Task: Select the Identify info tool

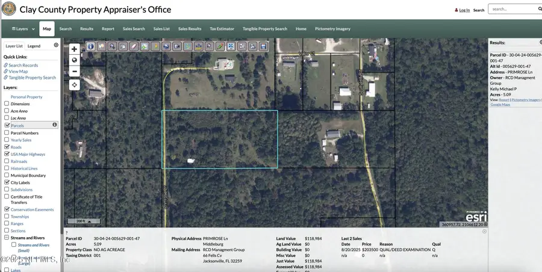Action: (x=90, y=46)
